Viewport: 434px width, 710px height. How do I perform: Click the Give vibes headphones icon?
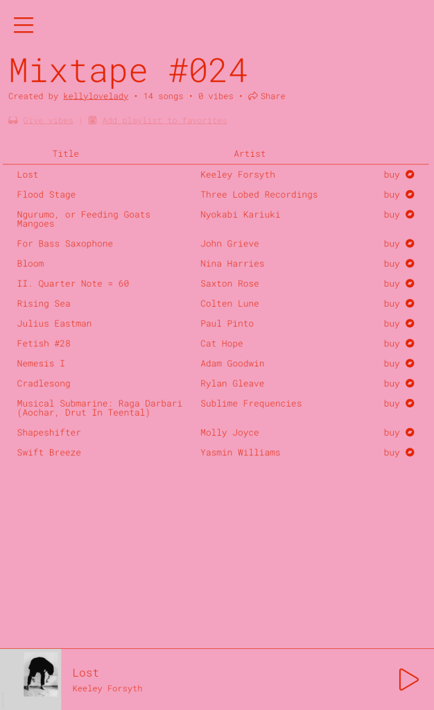click(13, 121)
